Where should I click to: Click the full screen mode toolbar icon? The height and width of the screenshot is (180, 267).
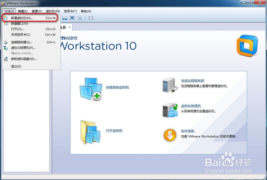pyautogui.click(x=72, y=18)
